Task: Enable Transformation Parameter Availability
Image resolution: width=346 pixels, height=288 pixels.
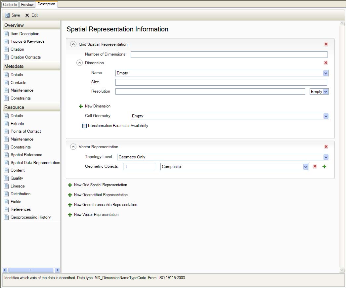Action: pyautogui.click(x=84, y=126)
